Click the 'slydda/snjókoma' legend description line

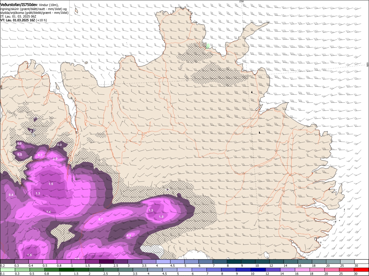pos(34,13)
